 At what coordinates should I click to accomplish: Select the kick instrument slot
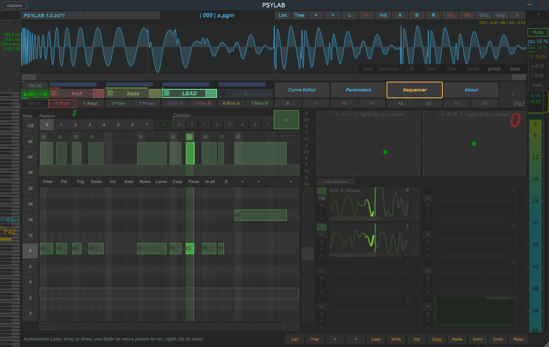[77, 93]
